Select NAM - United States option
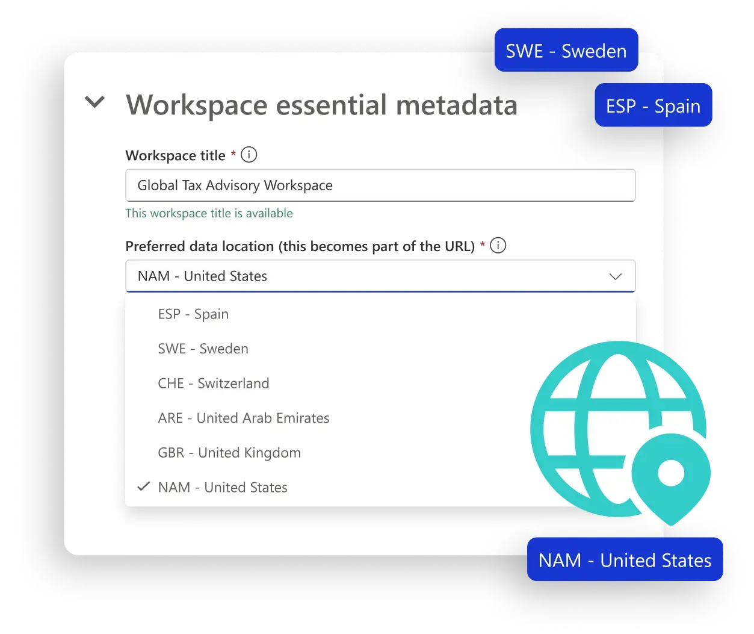Screen dimensions: 754x634 (x=222, y=487)
